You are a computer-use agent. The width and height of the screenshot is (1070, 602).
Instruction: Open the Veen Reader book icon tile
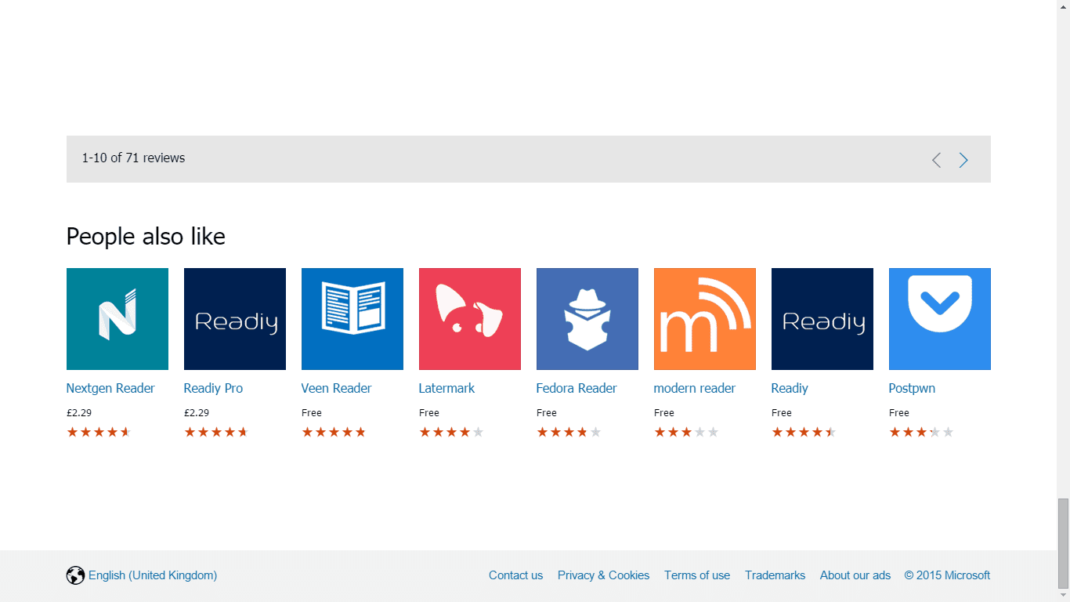pos(352,319)
